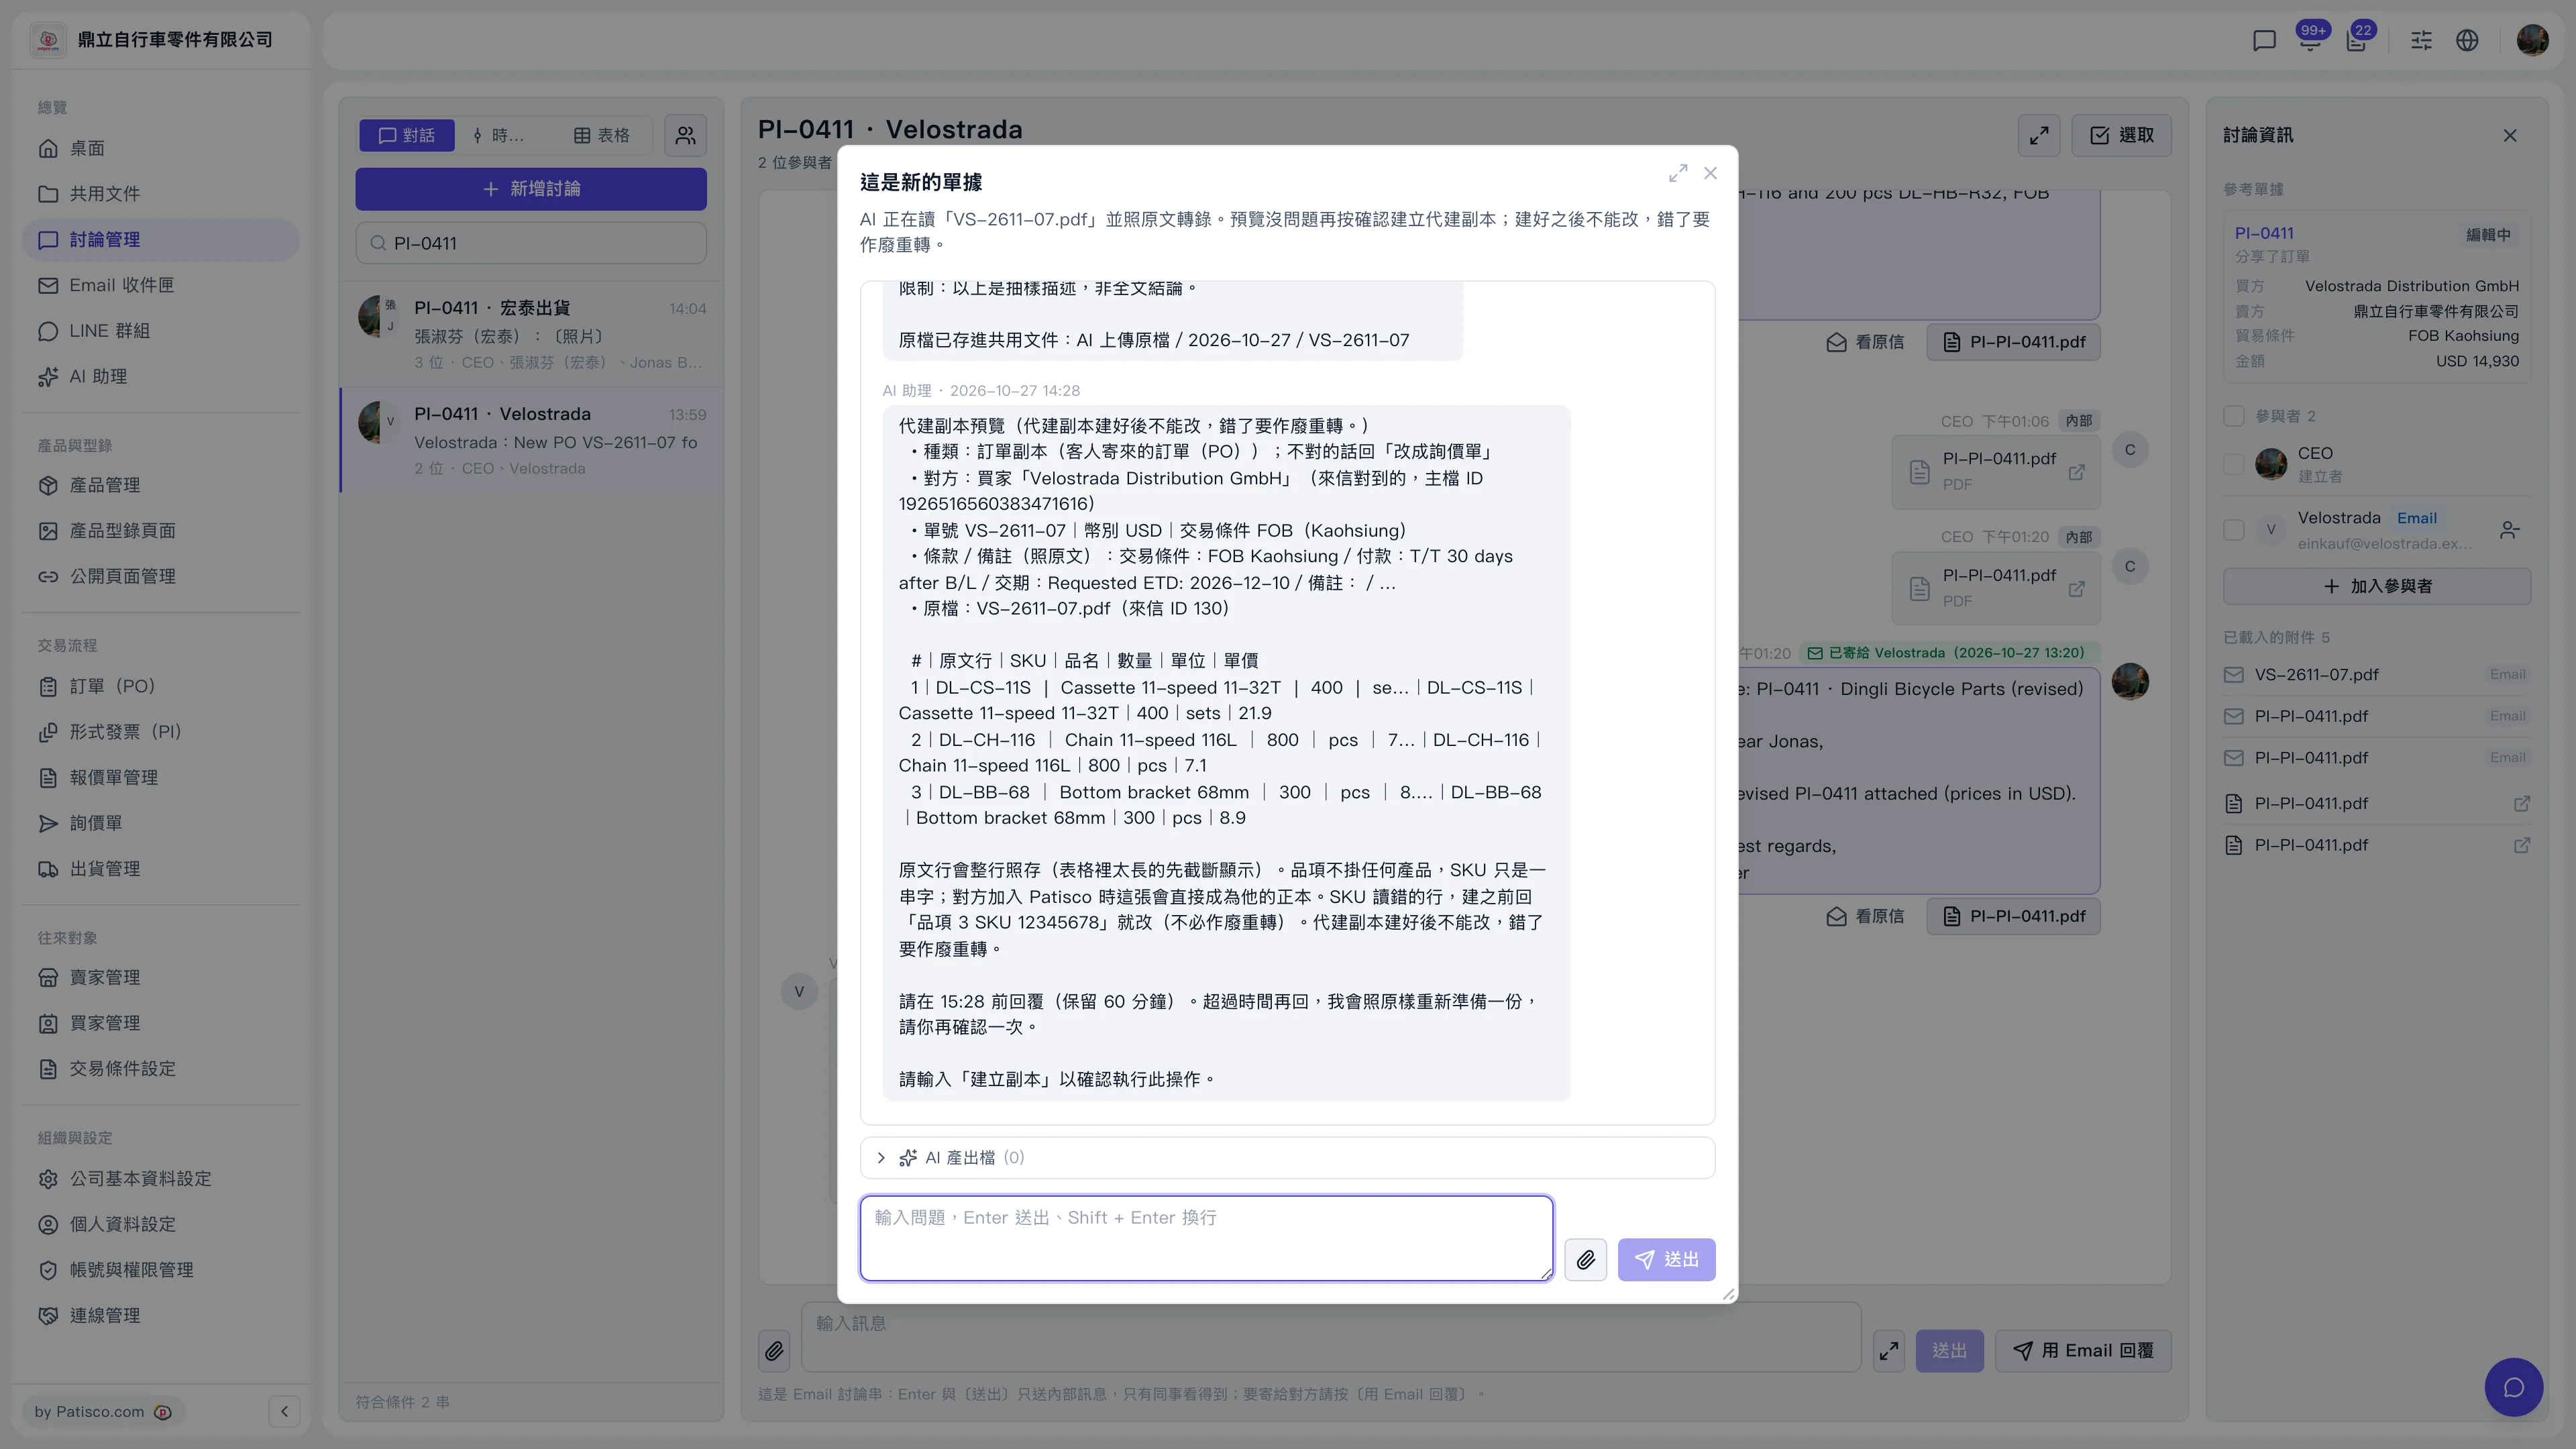Click 加入參與者 button
Screen dimensions: 2576x1449
(2376, 586)
